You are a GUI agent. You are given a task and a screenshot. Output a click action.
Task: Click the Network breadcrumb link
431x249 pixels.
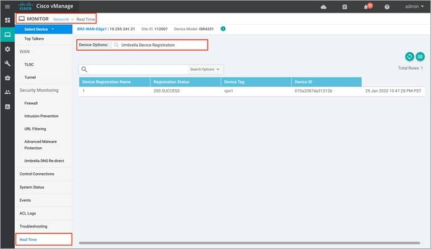(x=61, y=20)
